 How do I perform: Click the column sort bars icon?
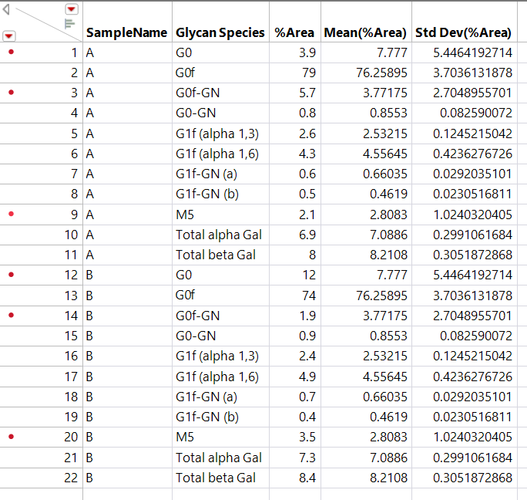[69, 23]
